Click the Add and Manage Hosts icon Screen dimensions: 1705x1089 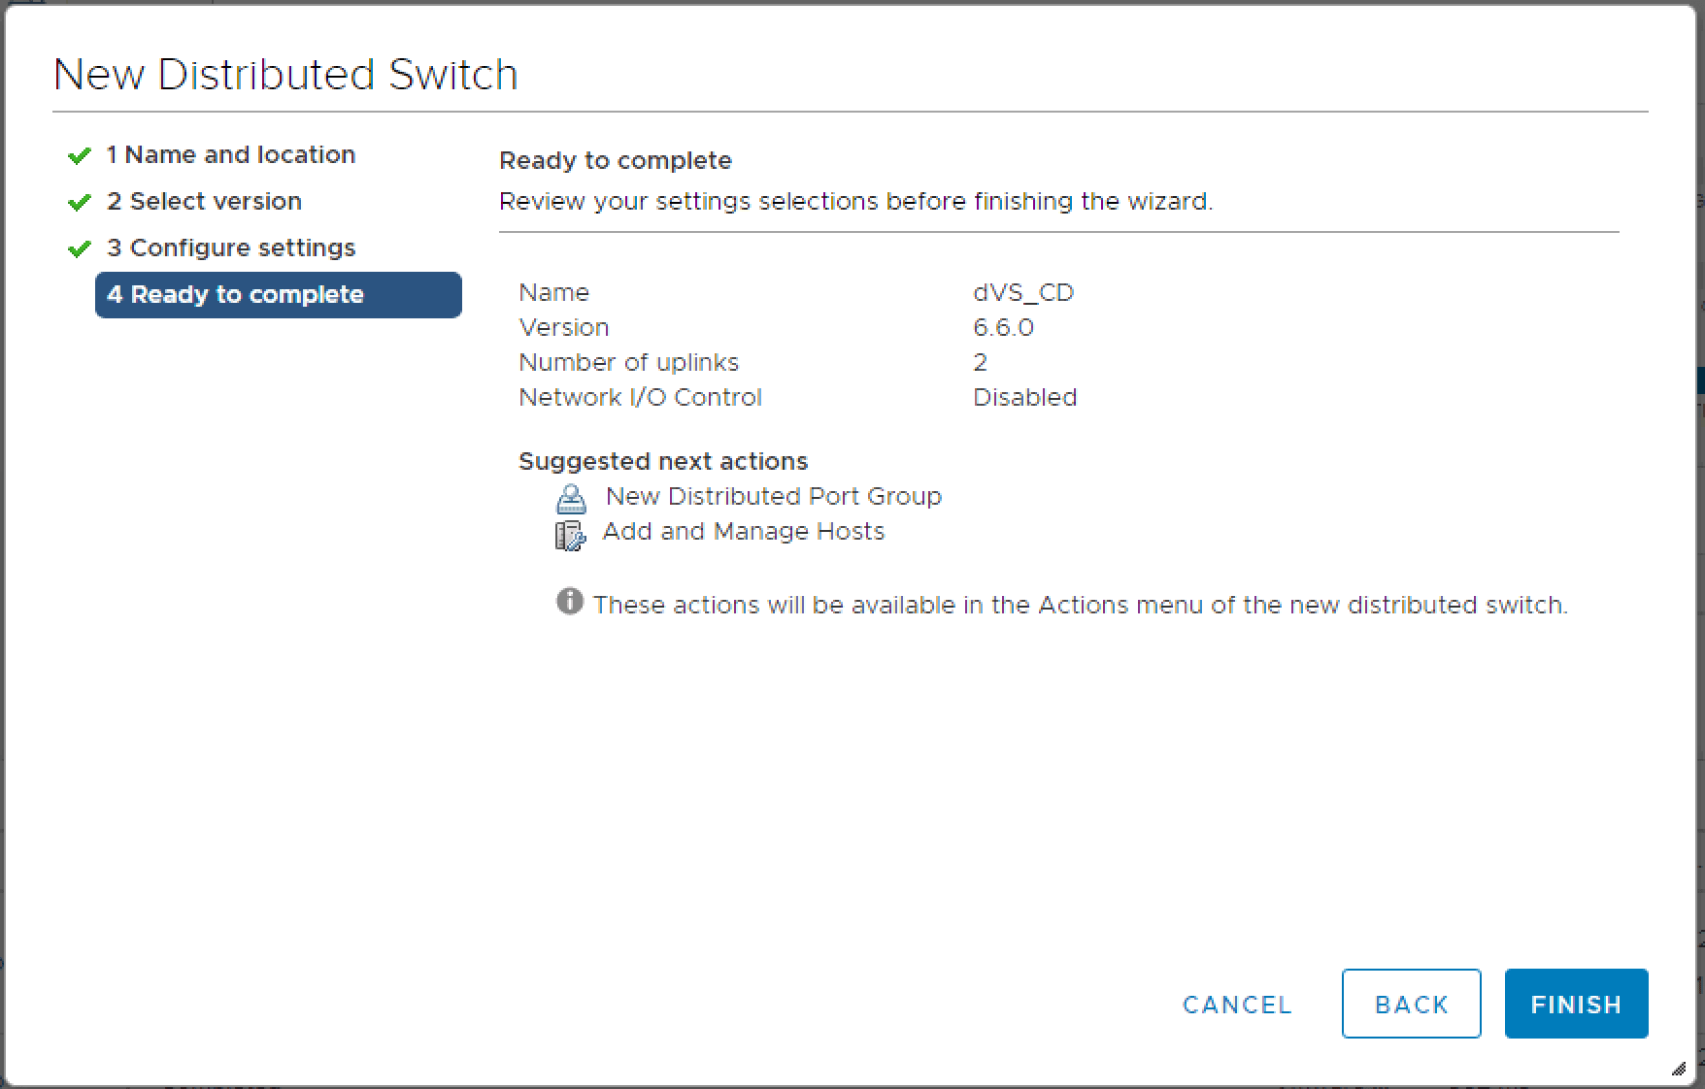570,535
